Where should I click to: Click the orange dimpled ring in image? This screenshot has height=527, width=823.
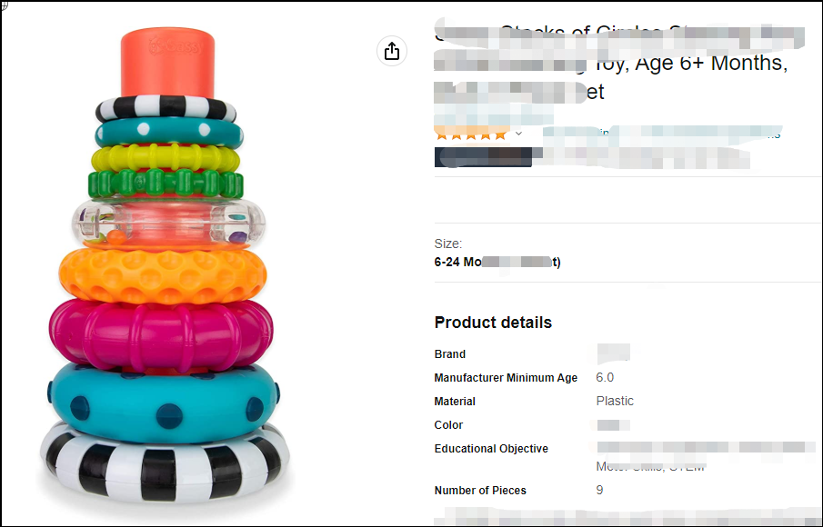pyautogui.click(x=163, y=274)
